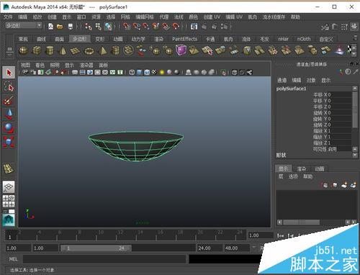Click the time range slider bar
360x275 pixels.
(96, 248)
